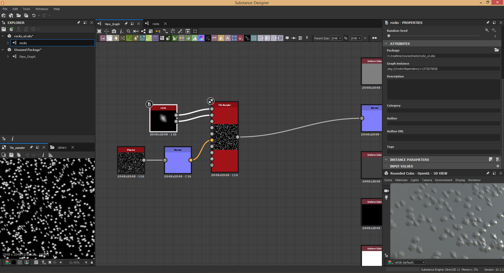Expand the rocks graph tree item
504x273 pixels.
tap(8, 43)
